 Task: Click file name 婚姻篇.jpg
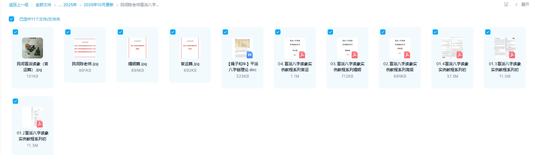pyautogui.click(x=137, y=64)
